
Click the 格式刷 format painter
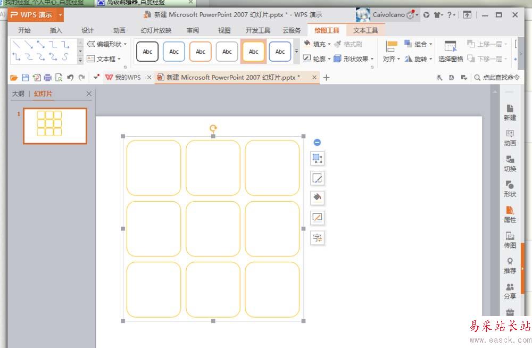[x=348, y=44]
